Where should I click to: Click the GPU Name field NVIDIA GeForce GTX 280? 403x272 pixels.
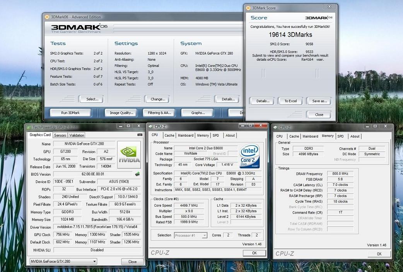(84, 144)
